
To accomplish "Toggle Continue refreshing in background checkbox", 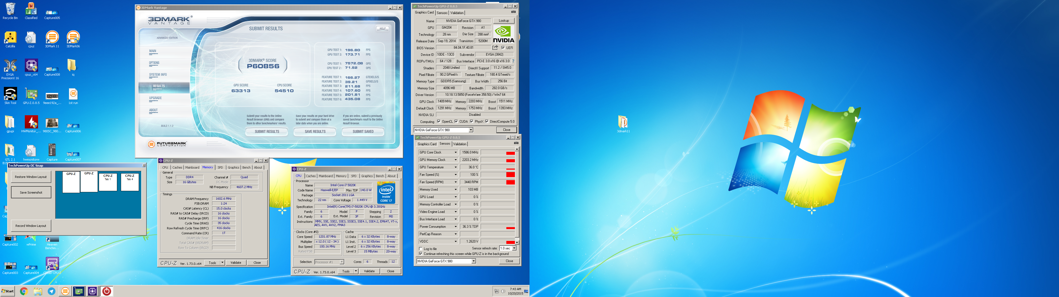I will [421, 254].
